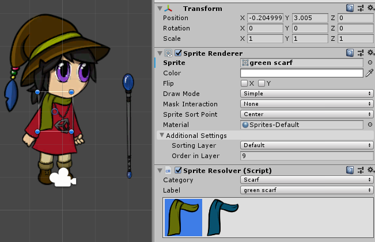The image size is (375, 242).
Task: Open the Sorting Layer dropdown
Action: (x=306, y=145)
